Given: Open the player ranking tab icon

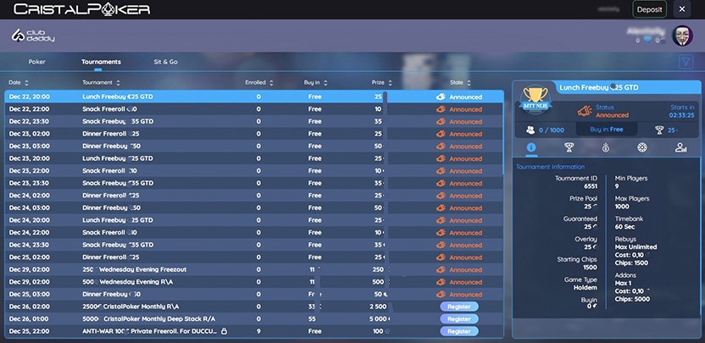Looking at the screenshot, I should click(680, 147).
